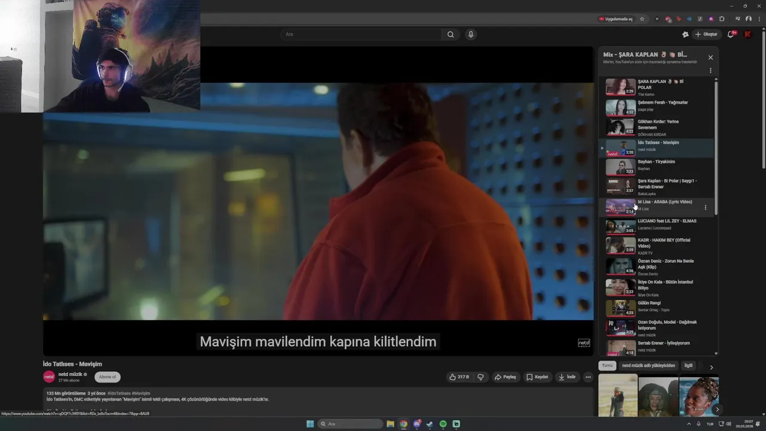Select the İlgili filter chip

click(688, 365)
